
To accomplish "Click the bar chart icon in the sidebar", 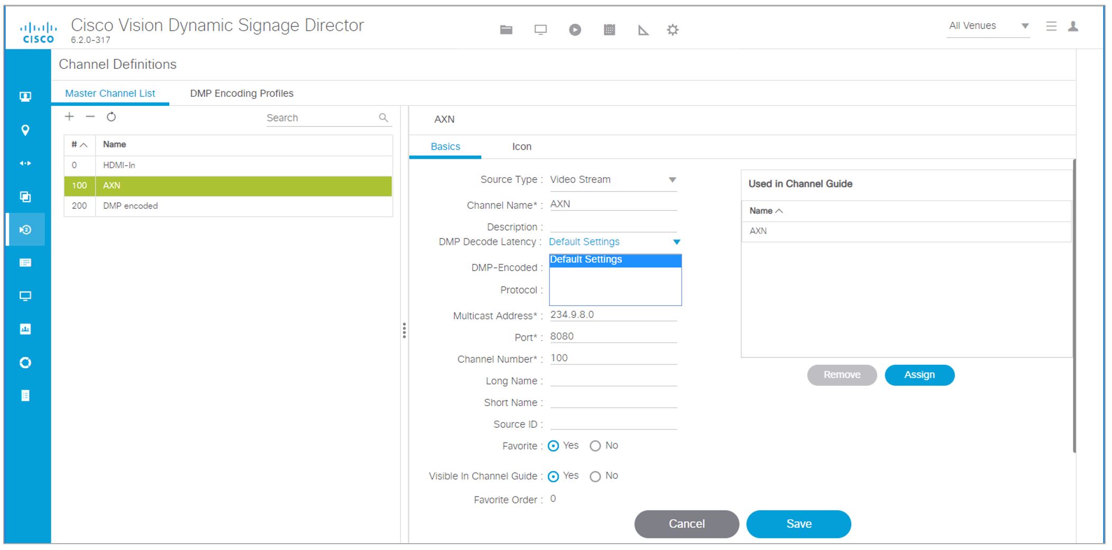I will click(25, 329).
